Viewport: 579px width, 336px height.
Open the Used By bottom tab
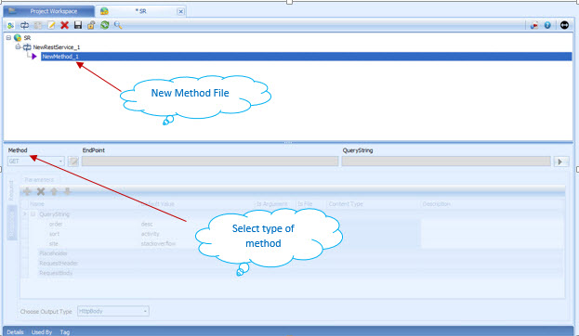[42, 332]
